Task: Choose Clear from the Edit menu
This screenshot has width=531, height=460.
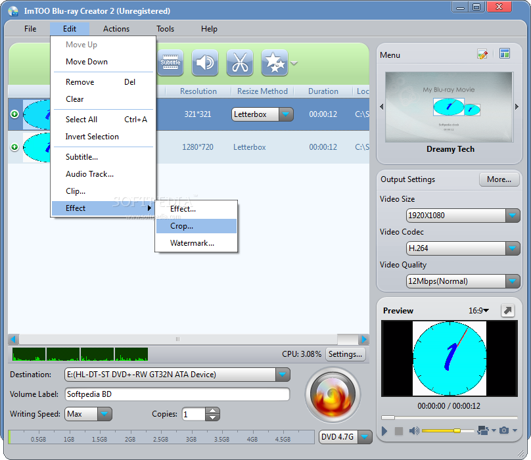Action: click(103, 99)
